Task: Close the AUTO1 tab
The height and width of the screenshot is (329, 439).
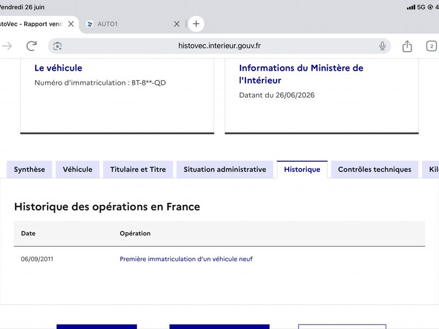Action: (x=177, y=24)
